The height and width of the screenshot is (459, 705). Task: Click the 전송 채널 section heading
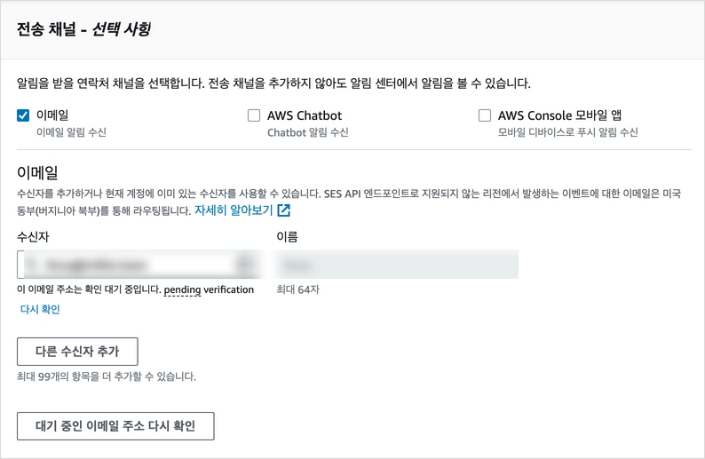pyautogui.click(x=83, y=29)
